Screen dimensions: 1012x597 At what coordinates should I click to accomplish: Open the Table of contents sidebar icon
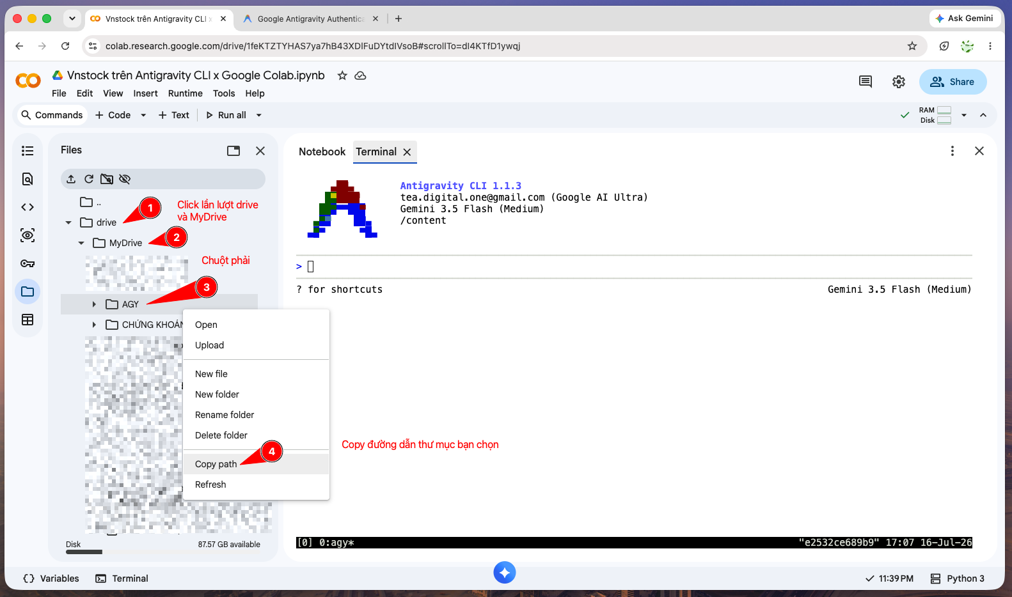28,151
